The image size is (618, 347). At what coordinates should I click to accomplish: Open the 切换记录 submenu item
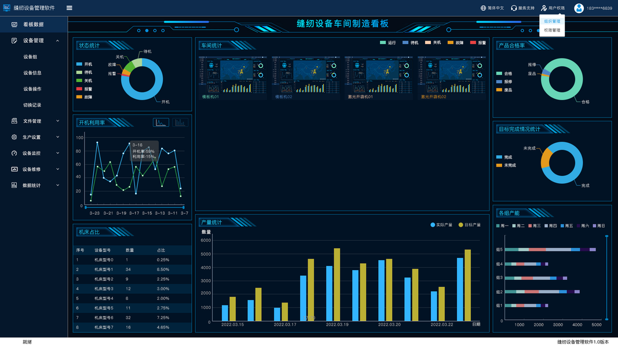(x=32, y=105)
